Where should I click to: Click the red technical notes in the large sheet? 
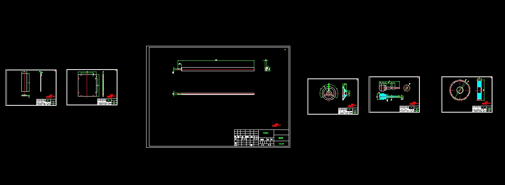pyautogui.click(x=276, y=125)
